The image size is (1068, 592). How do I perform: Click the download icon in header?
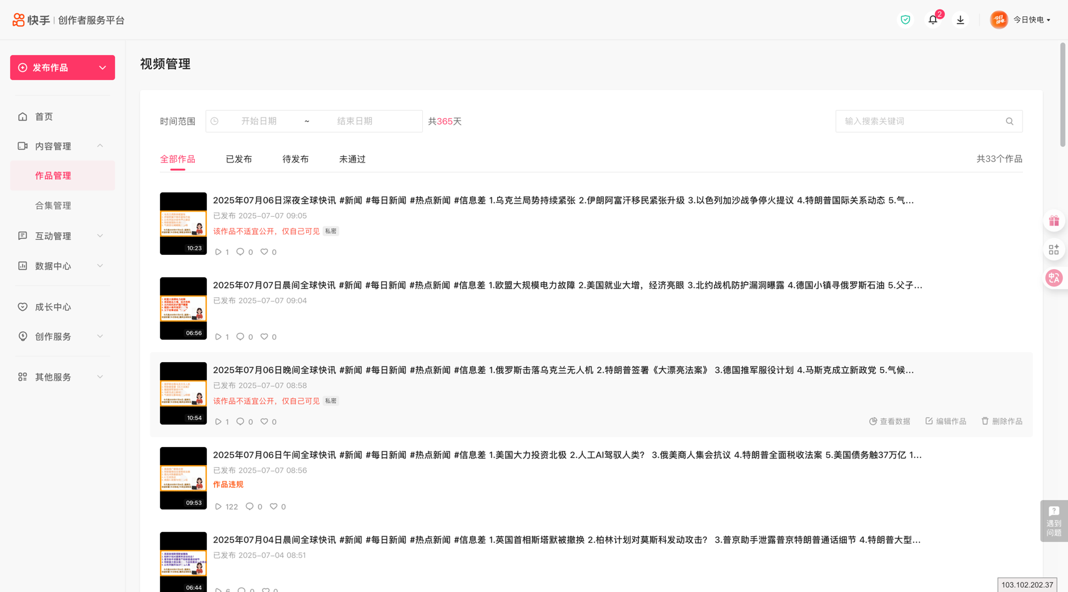point(960,20)
